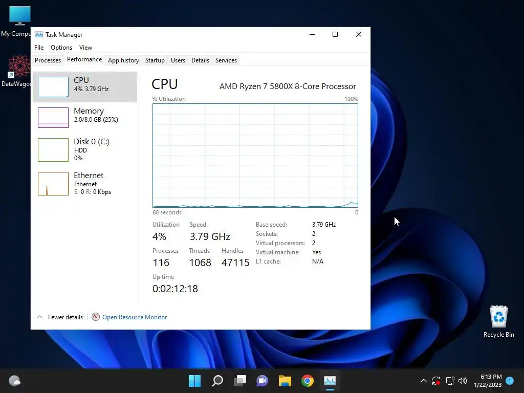
Task: Click the Processes value 116
Action: click(161, 263)
